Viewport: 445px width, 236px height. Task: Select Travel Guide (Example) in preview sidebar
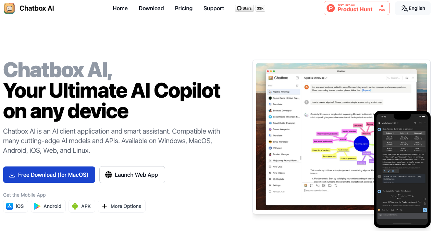[283, 123]
